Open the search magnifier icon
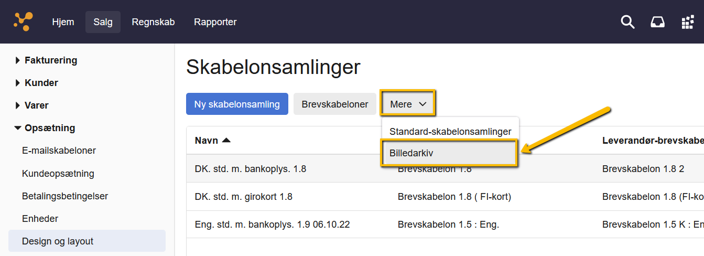Viewport: 704px width, 256px height. pyautogui.click(x=627, y=22)
